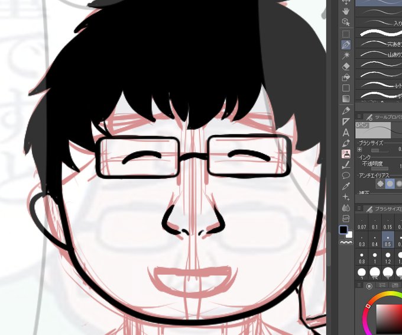Select the Correct line tool
The height and width of the screenshot is (335, 402).
pyautogui.click(x=346, y=165)
